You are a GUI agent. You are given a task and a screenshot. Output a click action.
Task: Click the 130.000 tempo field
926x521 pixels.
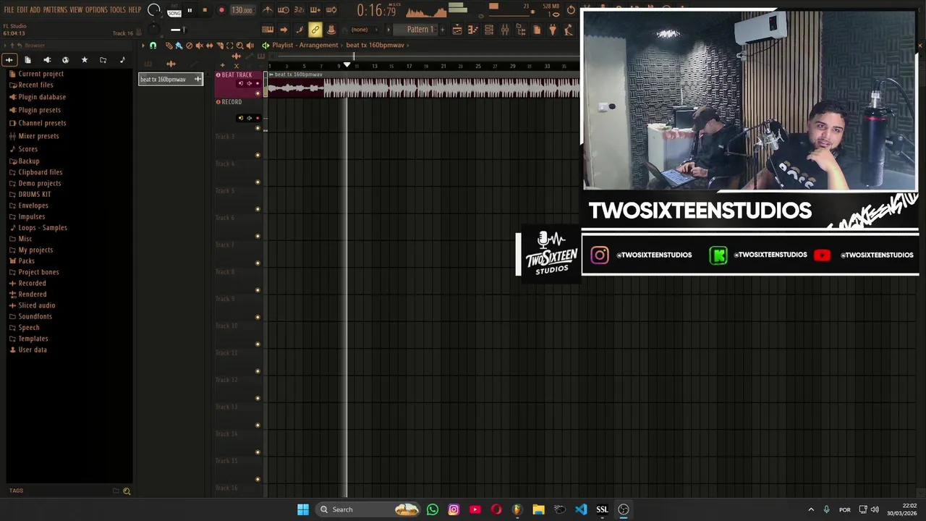click(242, 10)
